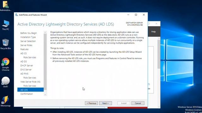Go to the Confirmation step

27,94
